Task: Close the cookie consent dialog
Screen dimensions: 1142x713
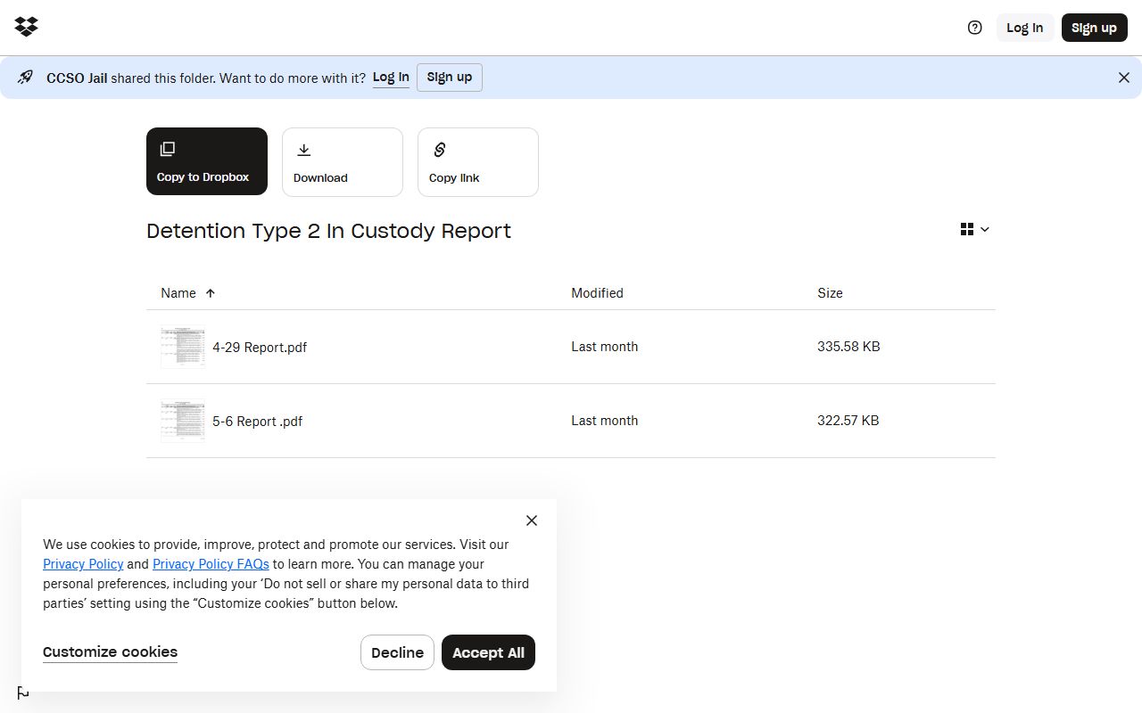Action: [x=532, y=520]
